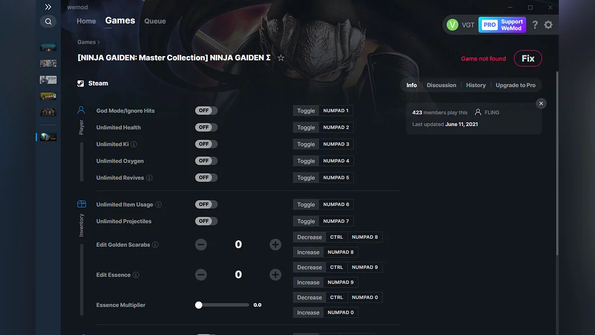Mark game as favorite with star icon

[281, 58]
